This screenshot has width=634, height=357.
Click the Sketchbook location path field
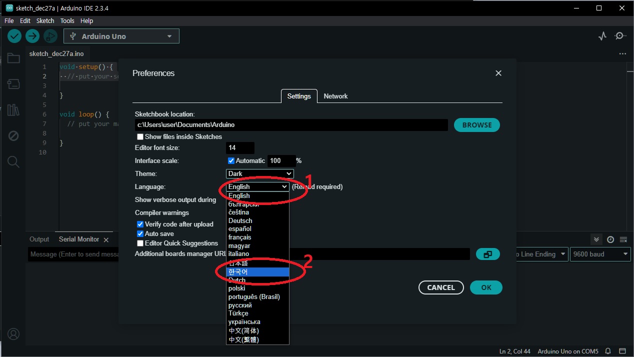(291, 125)
